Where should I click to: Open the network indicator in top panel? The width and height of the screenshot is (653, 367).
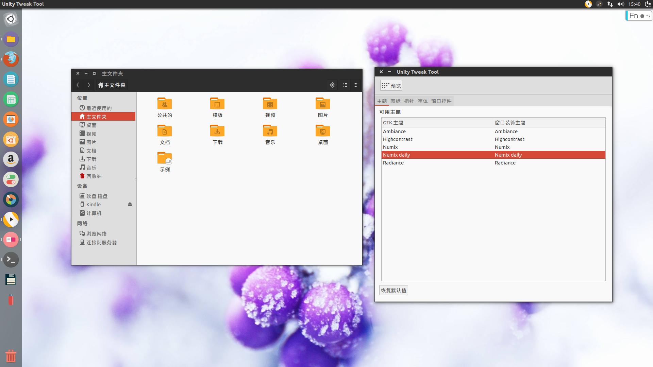(610, 4)
